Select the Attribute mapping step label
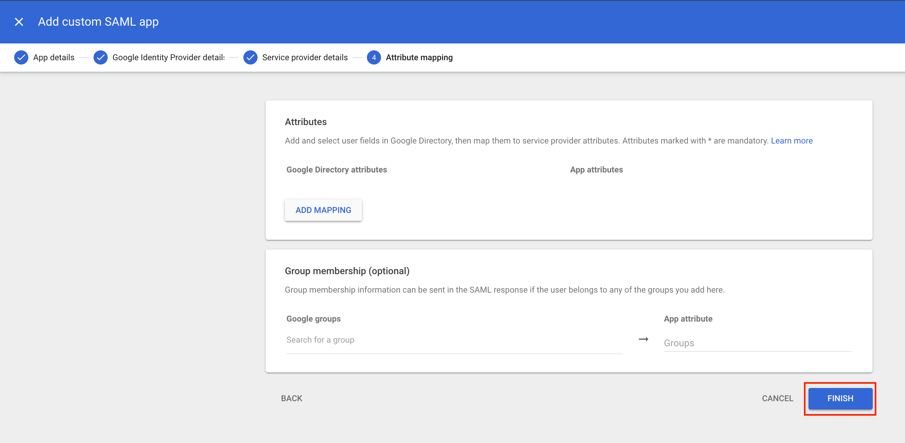This screenshot has width=905, height=443. [419, 57]
